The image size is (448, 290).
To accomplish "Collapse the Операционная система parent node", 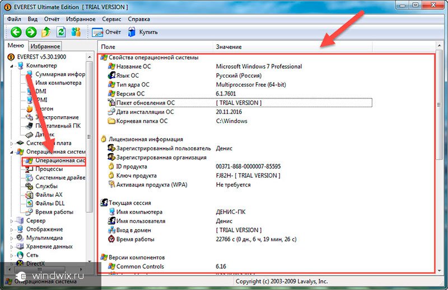I will 12,152.
